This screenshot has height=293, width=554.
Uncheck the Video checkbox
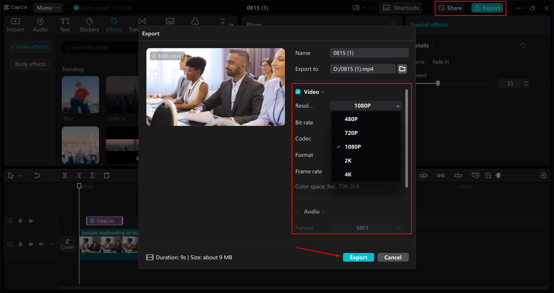[x=298, y=92]
